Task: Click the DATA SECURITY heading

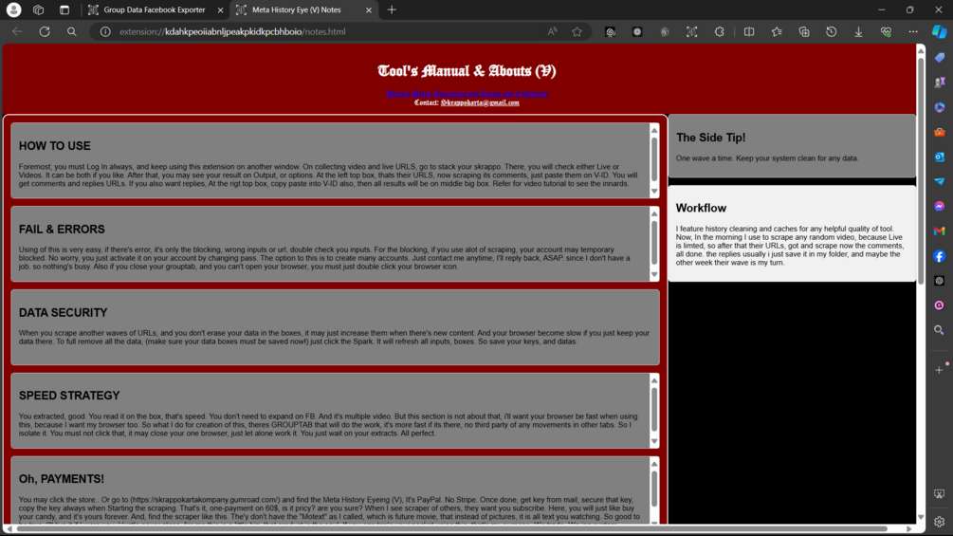Action: (x=63, y=312)
